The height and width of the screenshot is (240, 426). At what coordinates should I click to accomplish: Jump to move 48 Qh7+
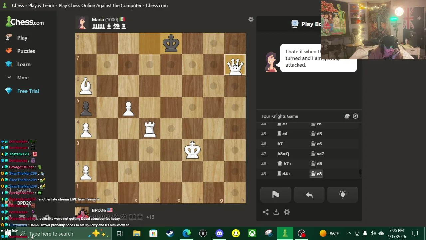[285, 164]
